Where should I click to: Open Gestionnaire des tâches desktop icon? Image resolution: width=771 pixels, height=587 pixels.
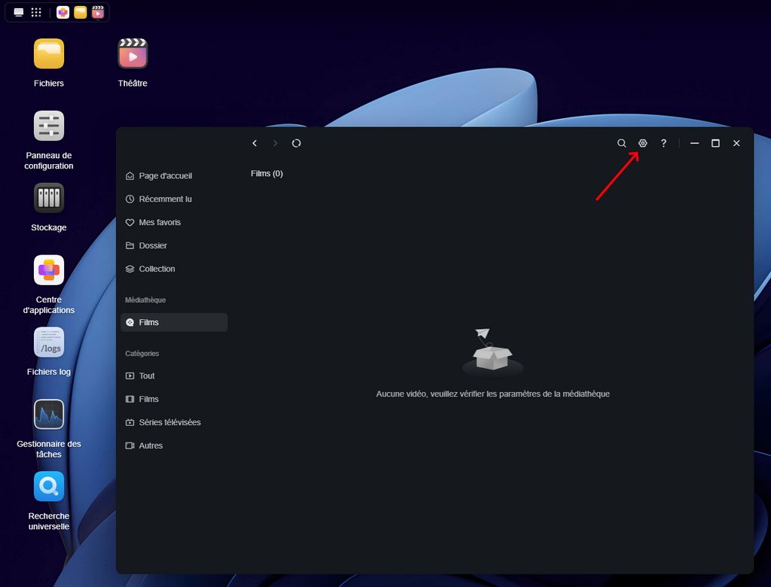(x=49, y=415)
